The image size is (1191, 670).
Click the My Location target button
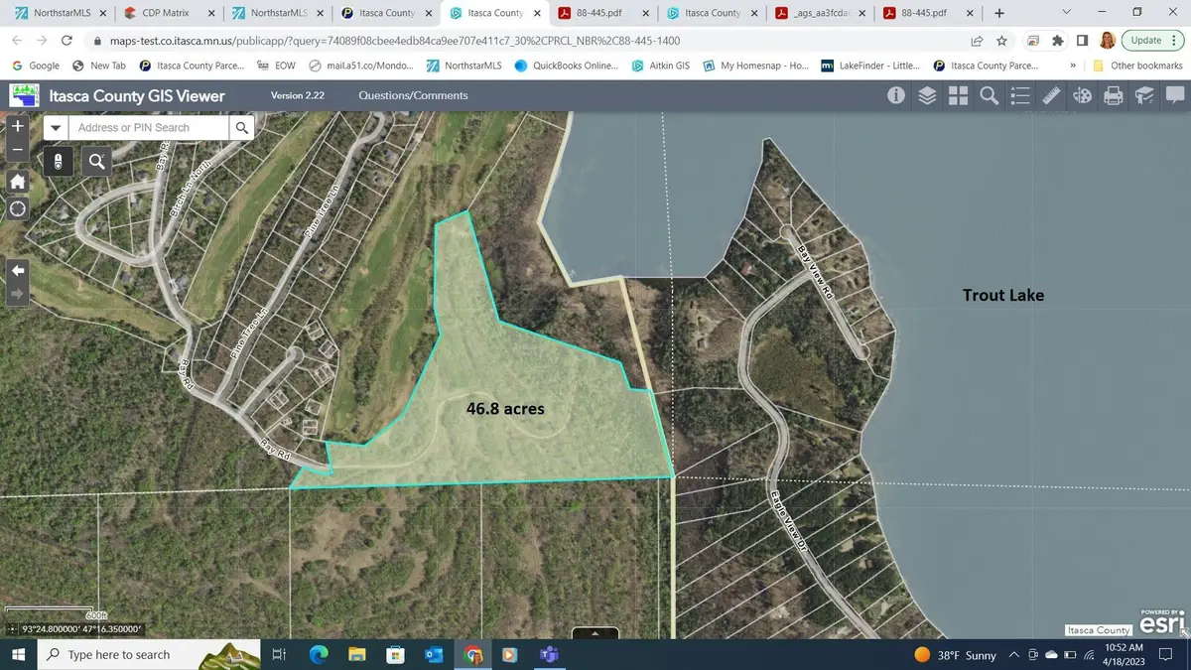17,208
